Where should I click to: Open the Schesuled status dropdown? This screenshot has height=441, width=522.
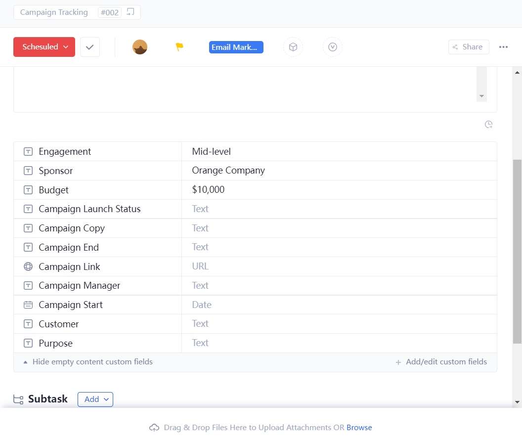(x=43, y=46)
